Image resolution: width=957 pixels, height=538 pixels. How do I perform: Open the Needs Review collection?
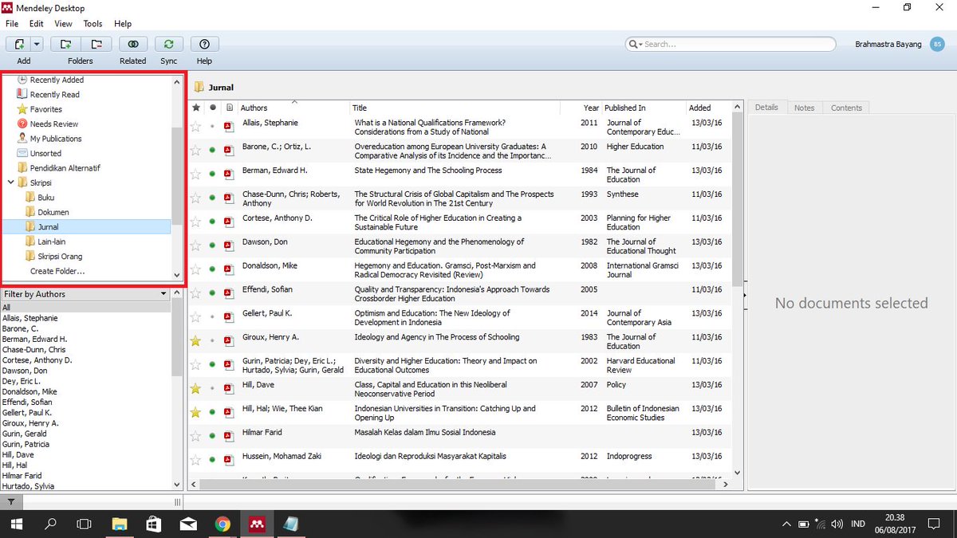click(x=54, y=124)
